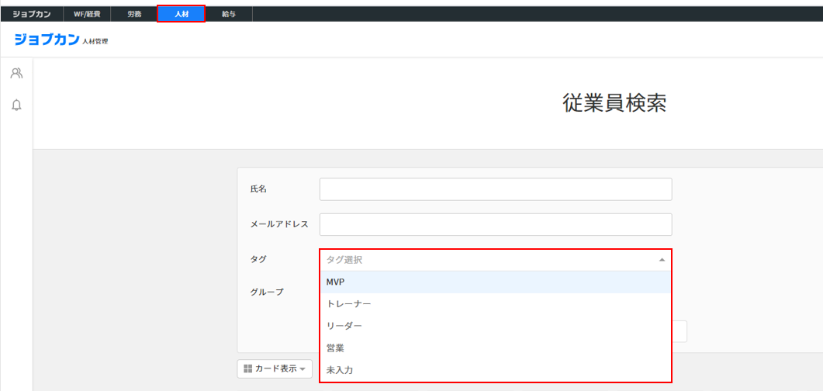Click ジョブカン in the top navigation bar
The image size is (823, 391).
32,14
